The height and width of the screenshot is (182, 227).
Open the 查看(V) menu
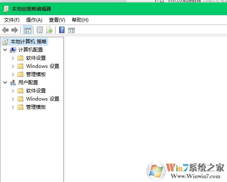(57, 20)
